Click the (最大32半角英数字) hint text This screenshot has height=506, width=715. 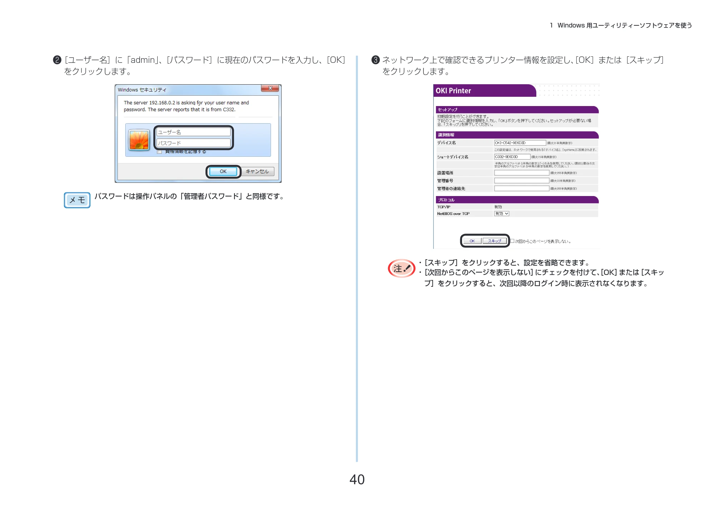[562, 181]
